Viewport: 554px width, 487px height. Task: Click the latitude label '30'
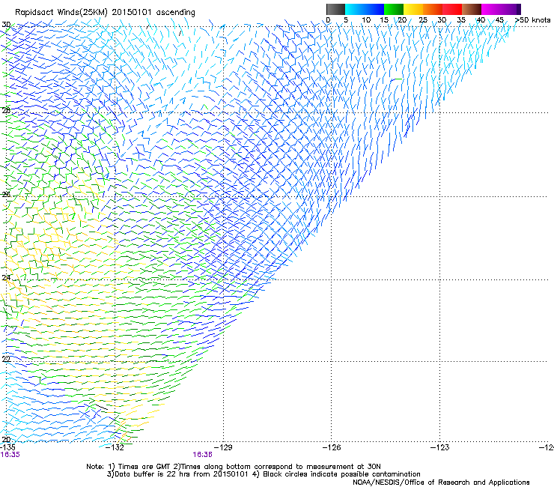6,25
